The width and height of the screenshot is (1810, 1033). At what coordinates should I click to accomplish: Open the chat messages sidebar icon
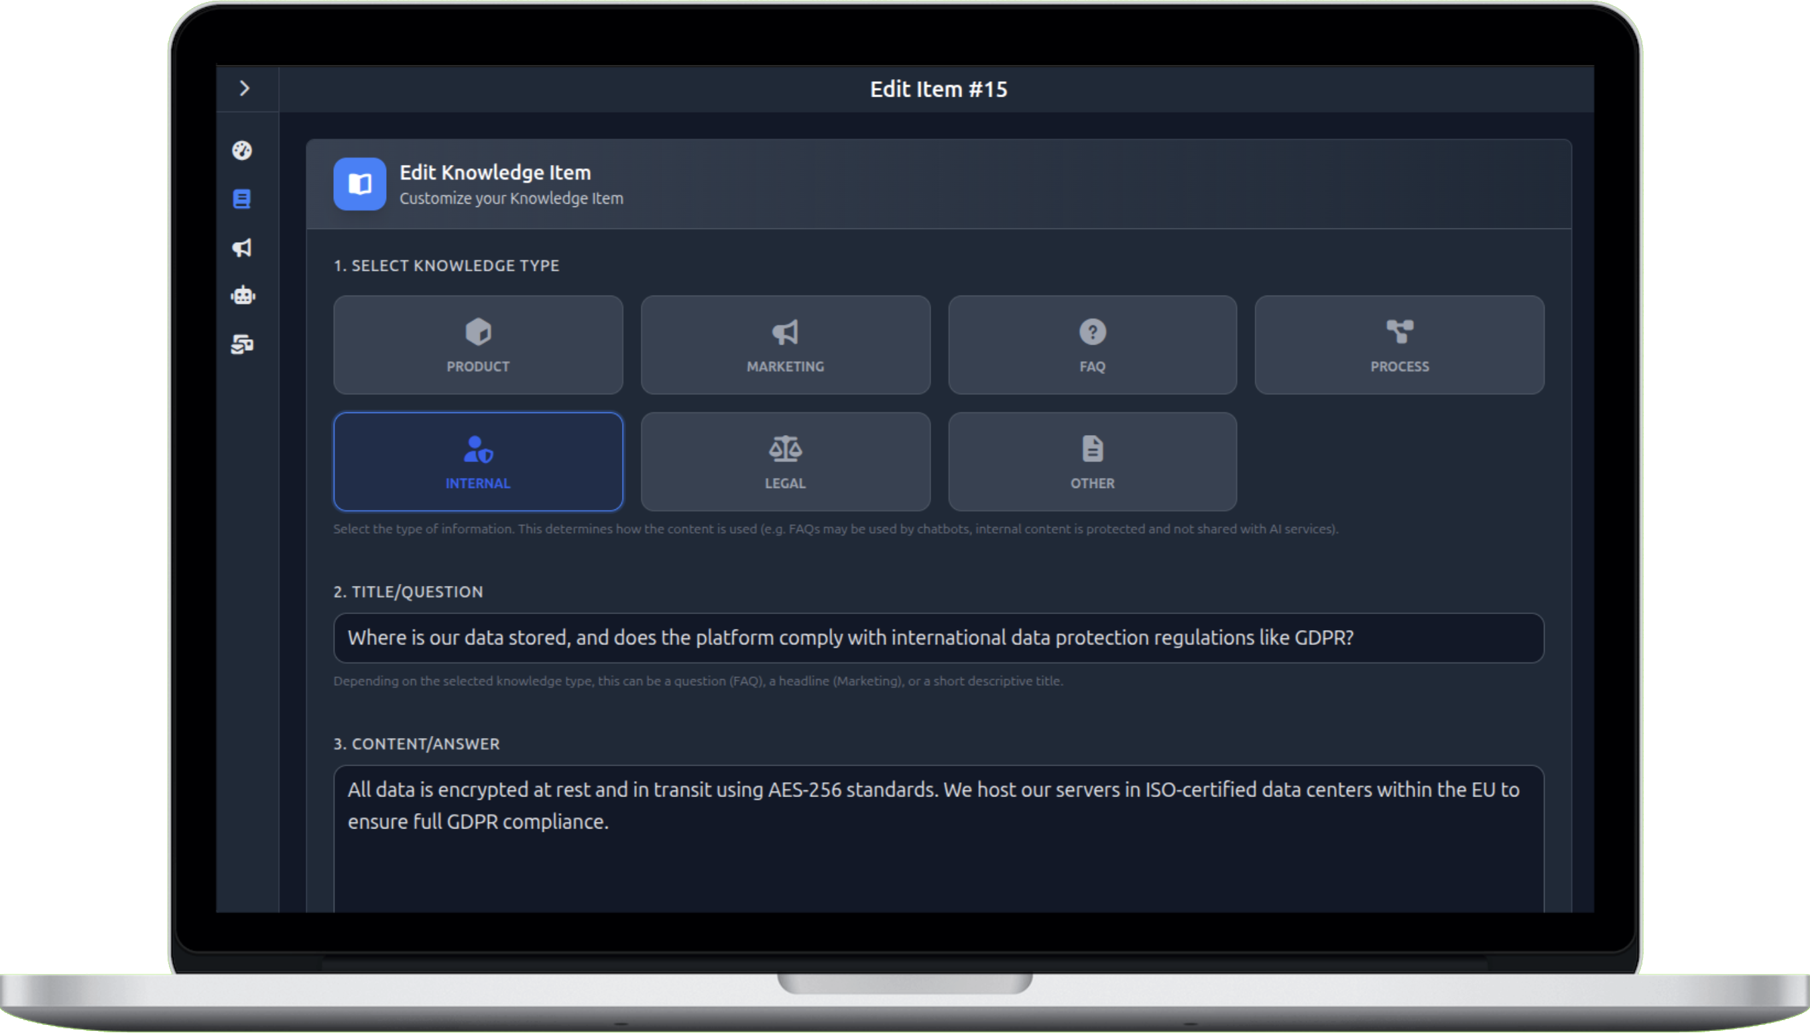(242, 344)
